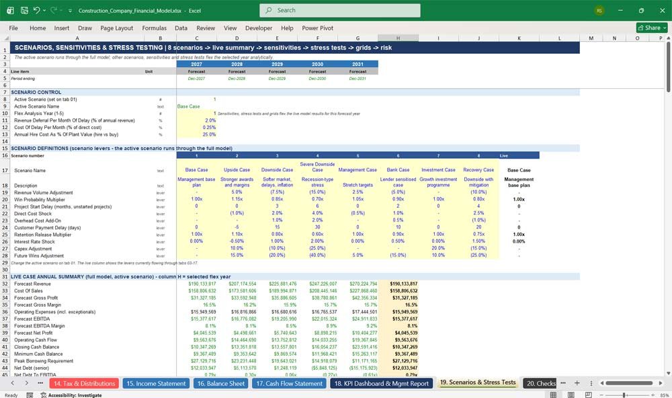
Task: Open the View ribbon tab
Action: (230, 28)
